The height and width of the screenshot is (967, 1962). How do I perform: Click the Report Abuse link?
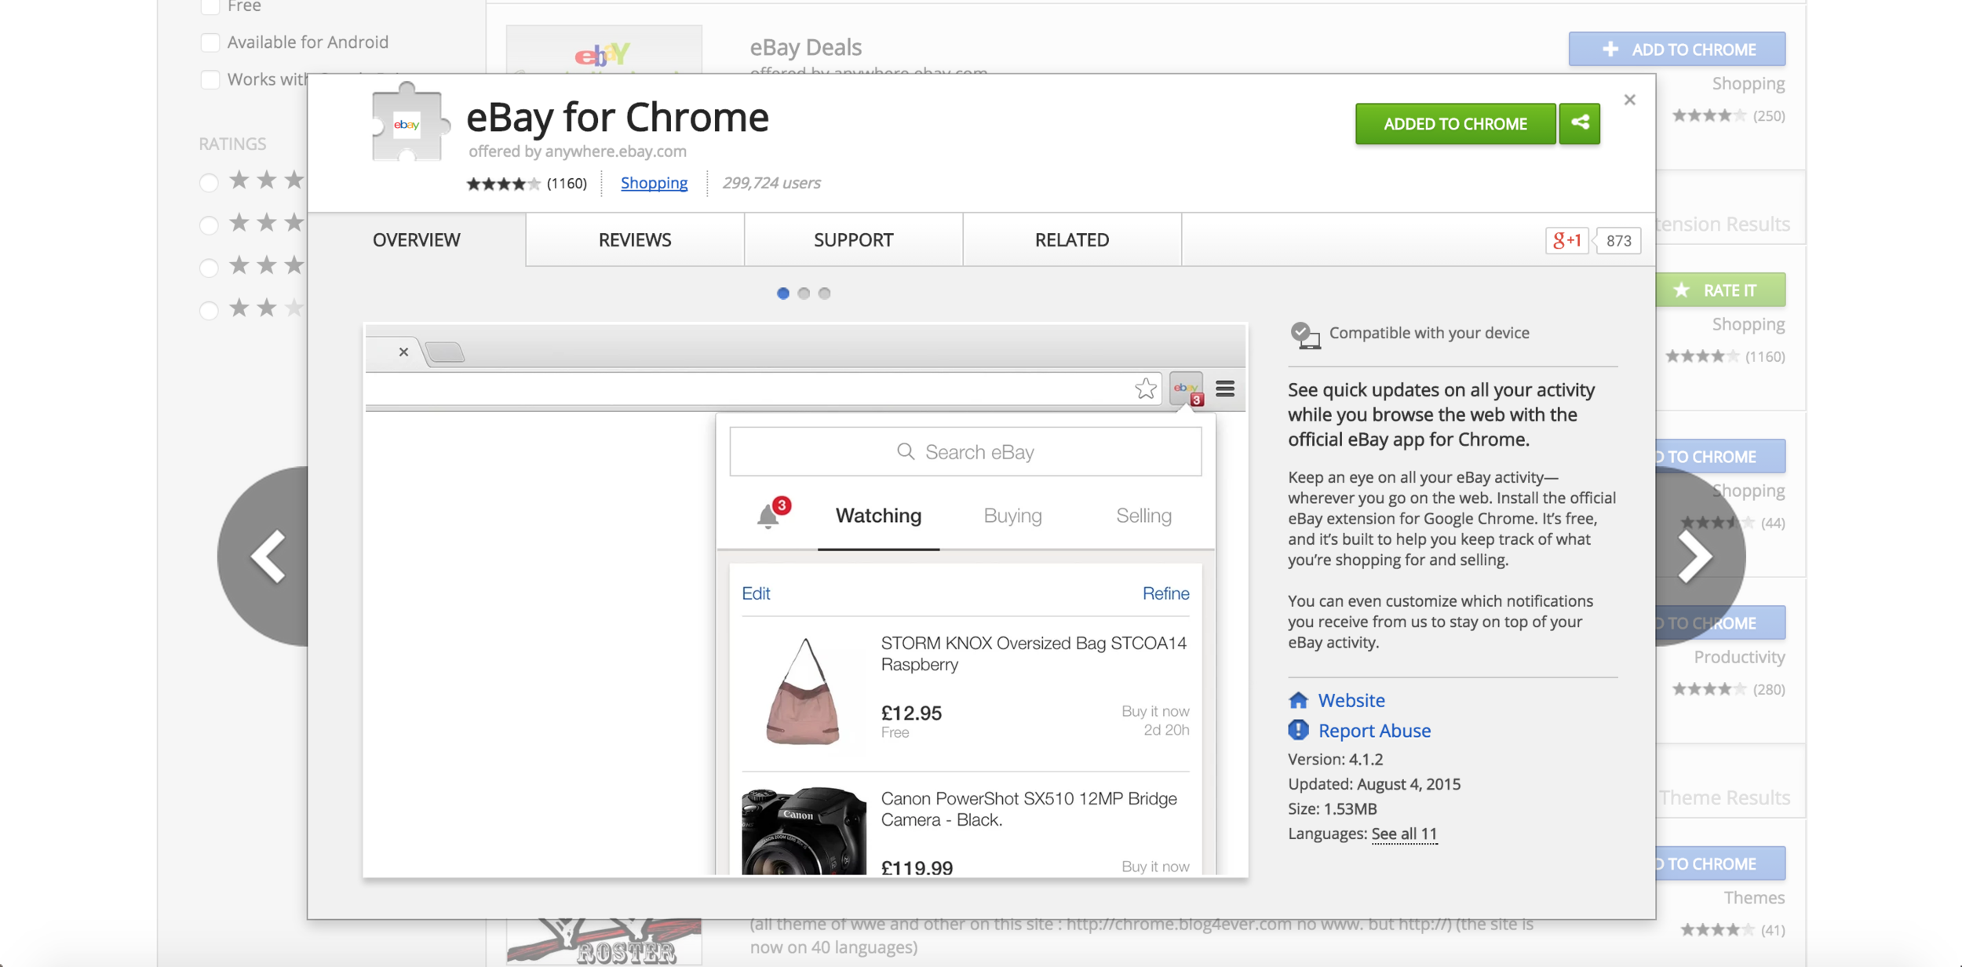click(1373, 730)
